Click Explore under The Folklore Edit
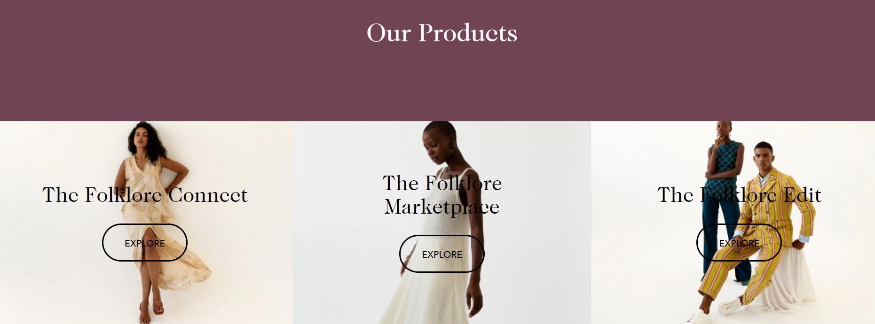Image resolution: width=875 pixels, height=324 pixels. pos(739,243)
